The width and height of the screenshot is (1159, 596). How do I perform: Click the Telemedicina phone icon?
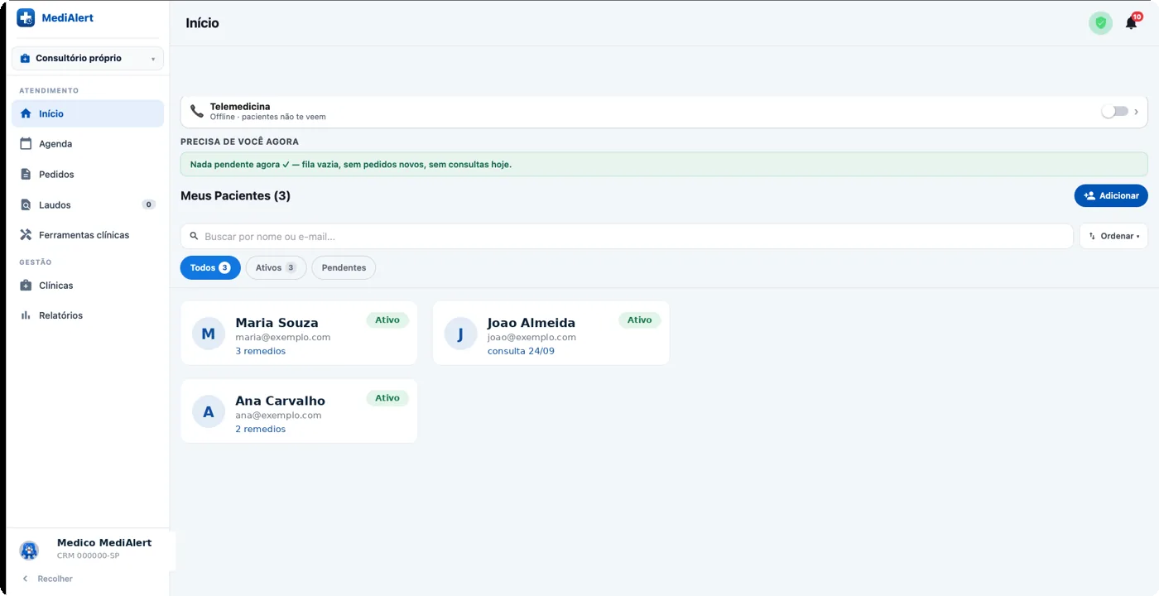197,111
